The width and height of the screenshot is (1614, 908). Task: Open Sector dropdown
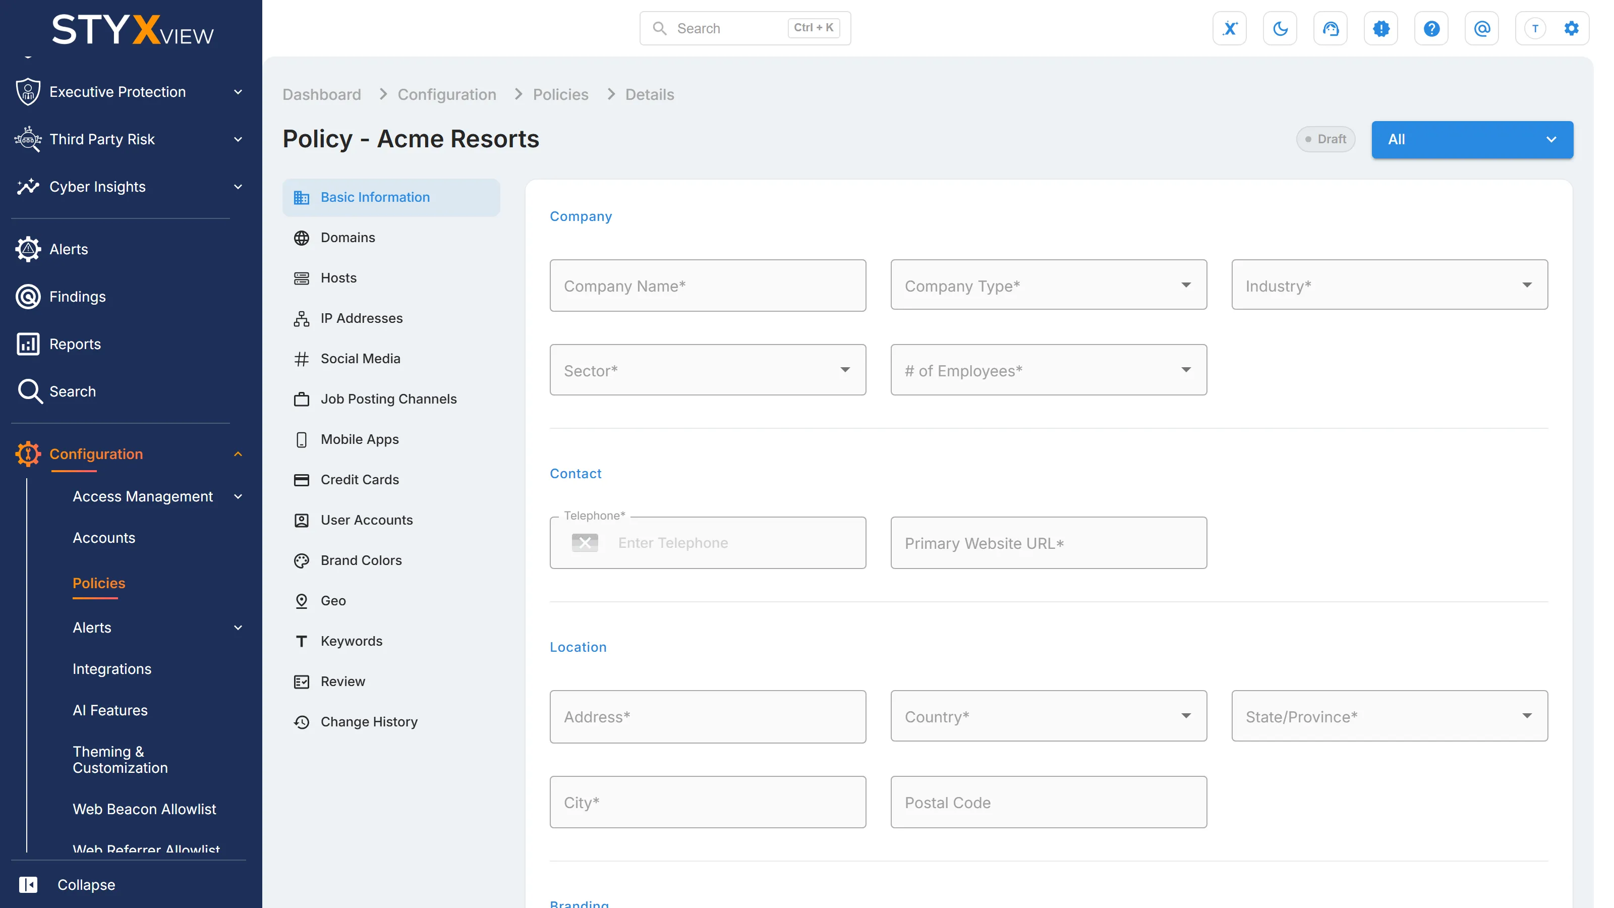pyautogui.click(x=707, y=370)
